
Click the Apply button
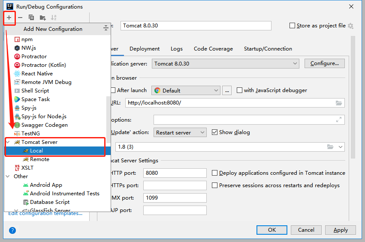coord(340,230)
